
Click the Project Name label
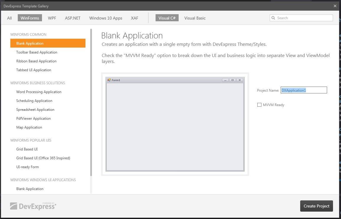[268, 90]
